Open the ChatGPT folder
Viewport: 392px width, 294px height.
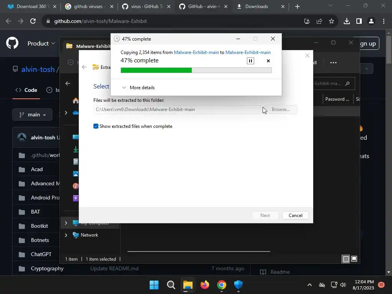pyautogui.click(x=41, y=254)
